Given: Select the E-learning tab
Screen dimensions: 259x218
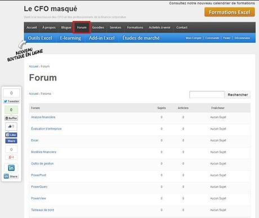Looking at the screenshot, I should (70, 38).
